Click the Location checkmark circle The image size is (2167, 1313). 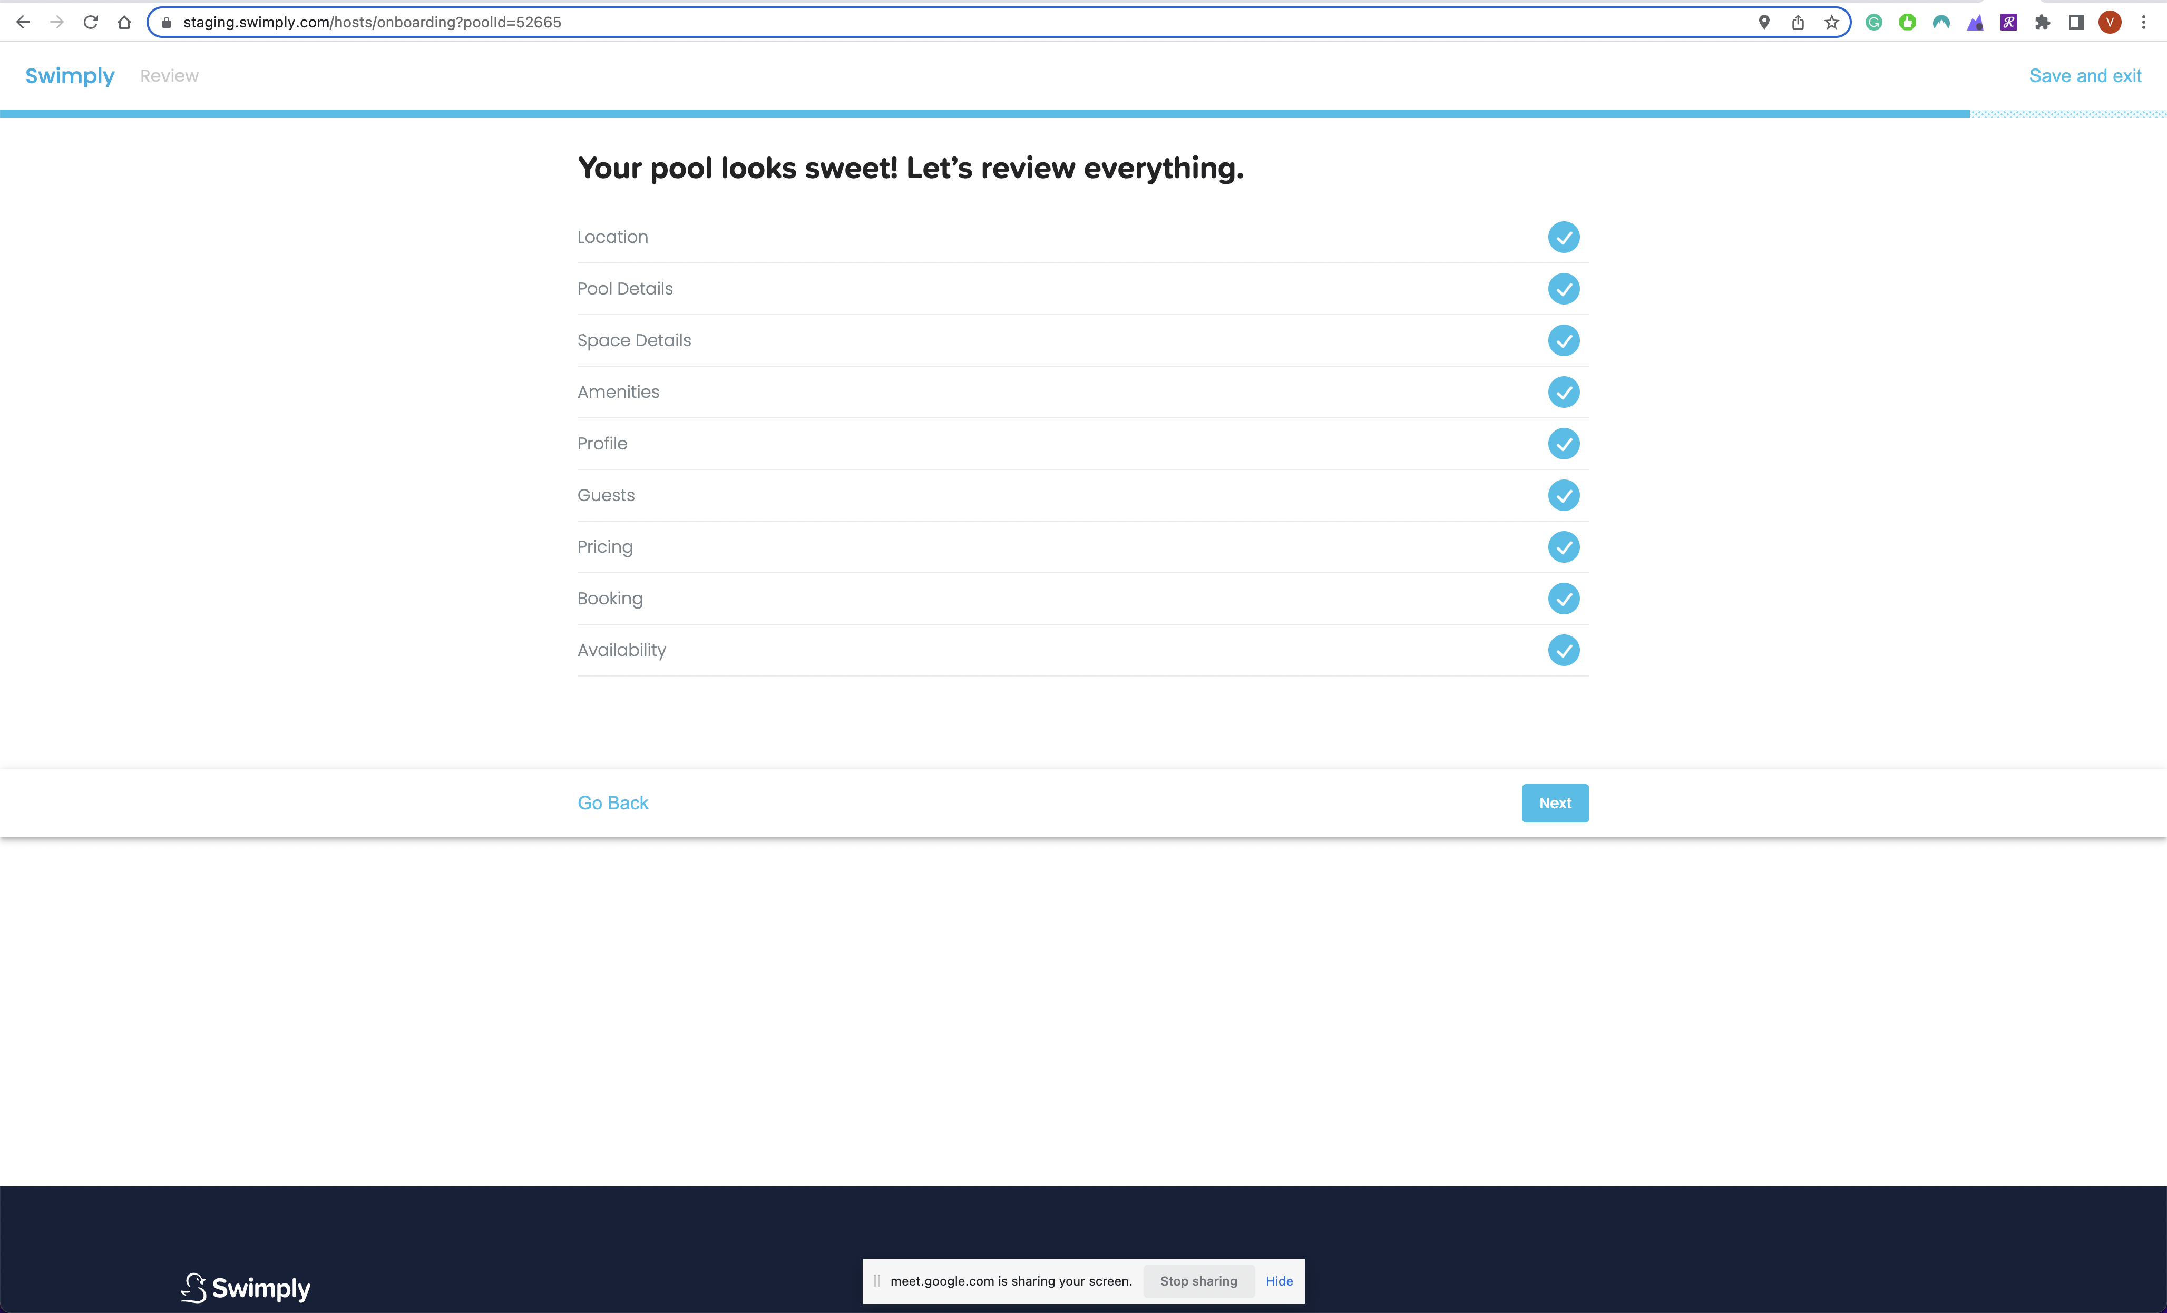point(1563,238)
